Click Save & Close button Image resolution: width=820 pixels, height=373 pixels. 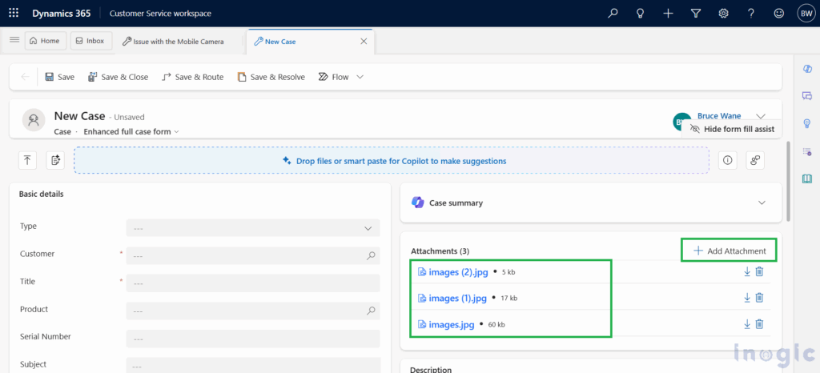point(118,77)
